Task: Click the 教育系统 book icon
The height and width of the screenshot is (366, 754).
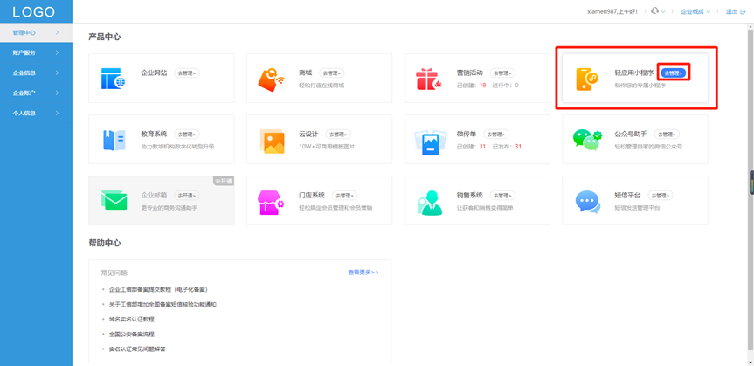Action: 114,140
